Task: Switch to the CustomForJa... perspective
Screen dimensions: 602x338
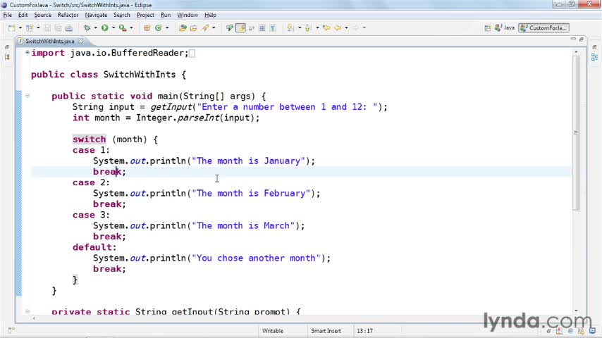Action: [543, 28]
